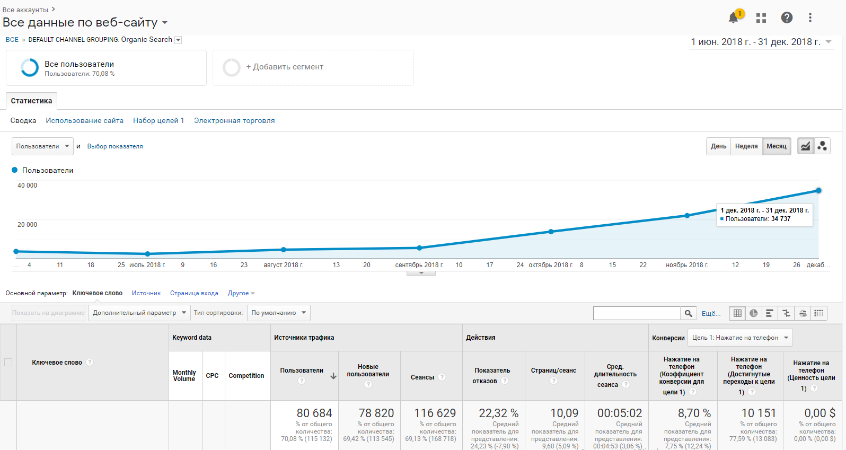Click the + Добавить сегмент button

pyautogui.click(x=285, y=67)
